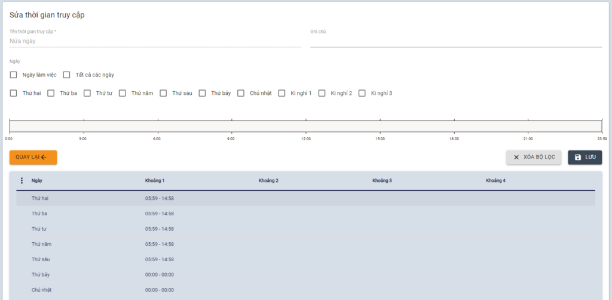
Task: Click the X icon in XÓA BỘ LỌC
Action: click(516, 157)
